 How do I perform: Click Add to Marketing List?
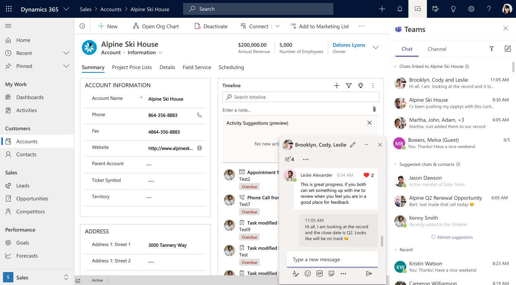point(320,26)
